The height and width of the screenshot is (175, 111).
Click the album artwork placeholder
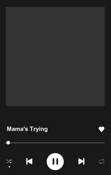(x=55, y=57)
